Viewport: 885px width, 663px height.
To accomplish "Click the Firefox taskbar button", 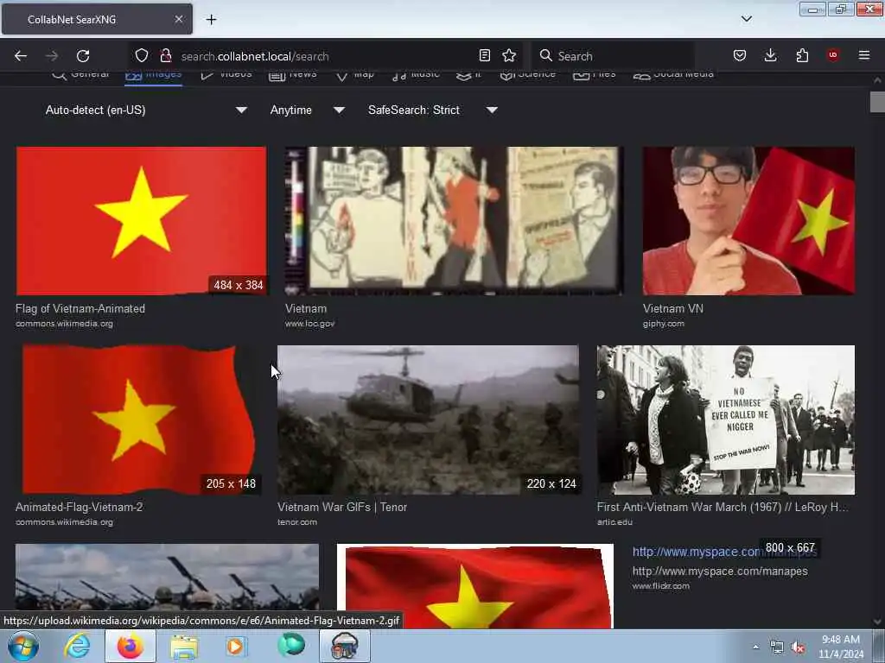I will click(x=131, y=646).
